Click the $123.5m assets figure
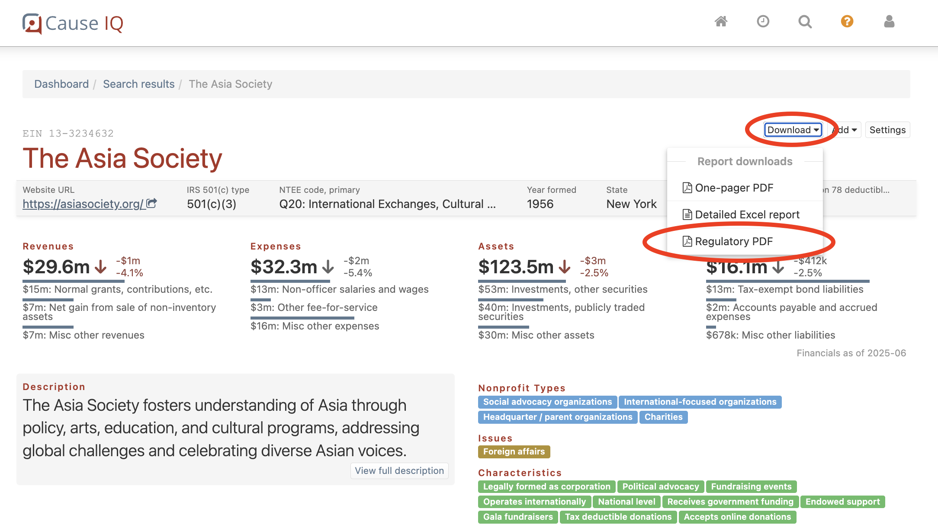 tap(516, 267)
